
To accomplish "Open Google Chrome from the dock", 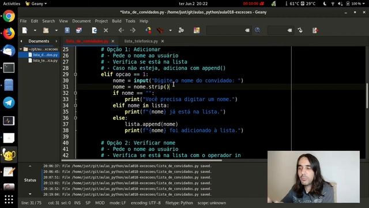I will tap(9, 16).
